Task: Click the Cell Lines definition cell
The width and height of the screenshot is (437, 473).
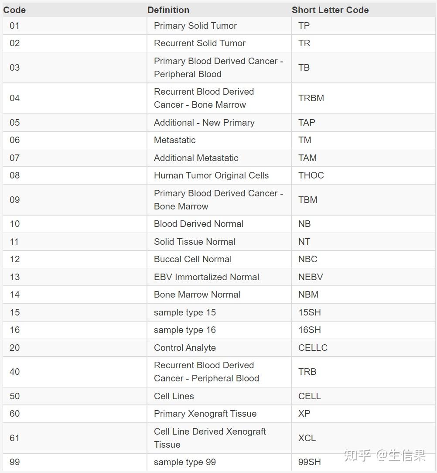Action: pos(174,396)
